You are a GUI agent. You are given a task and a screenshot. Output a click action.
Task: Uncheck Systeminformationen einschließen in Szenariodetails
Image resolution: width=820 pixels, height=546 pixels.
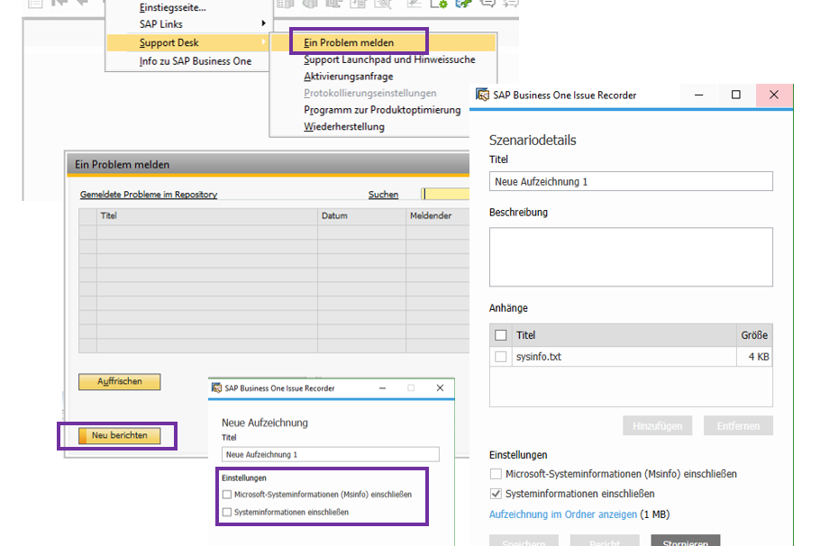click(x=496, y=494)
